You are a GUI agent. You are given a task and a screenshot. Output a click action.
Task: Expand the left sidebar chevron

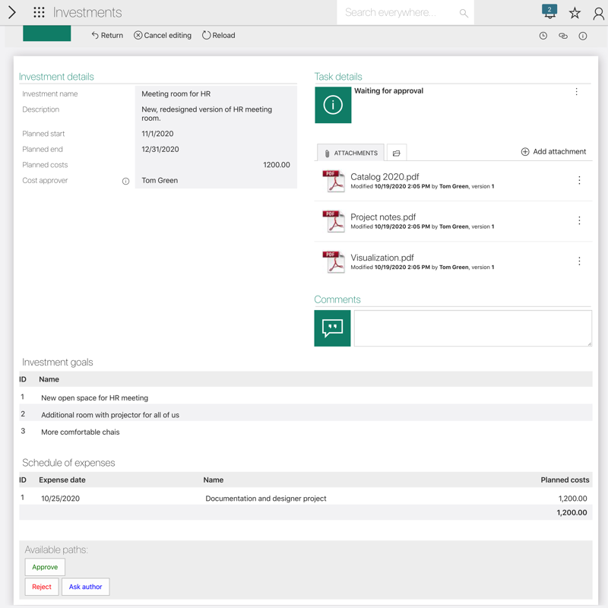tap(11, 13)
